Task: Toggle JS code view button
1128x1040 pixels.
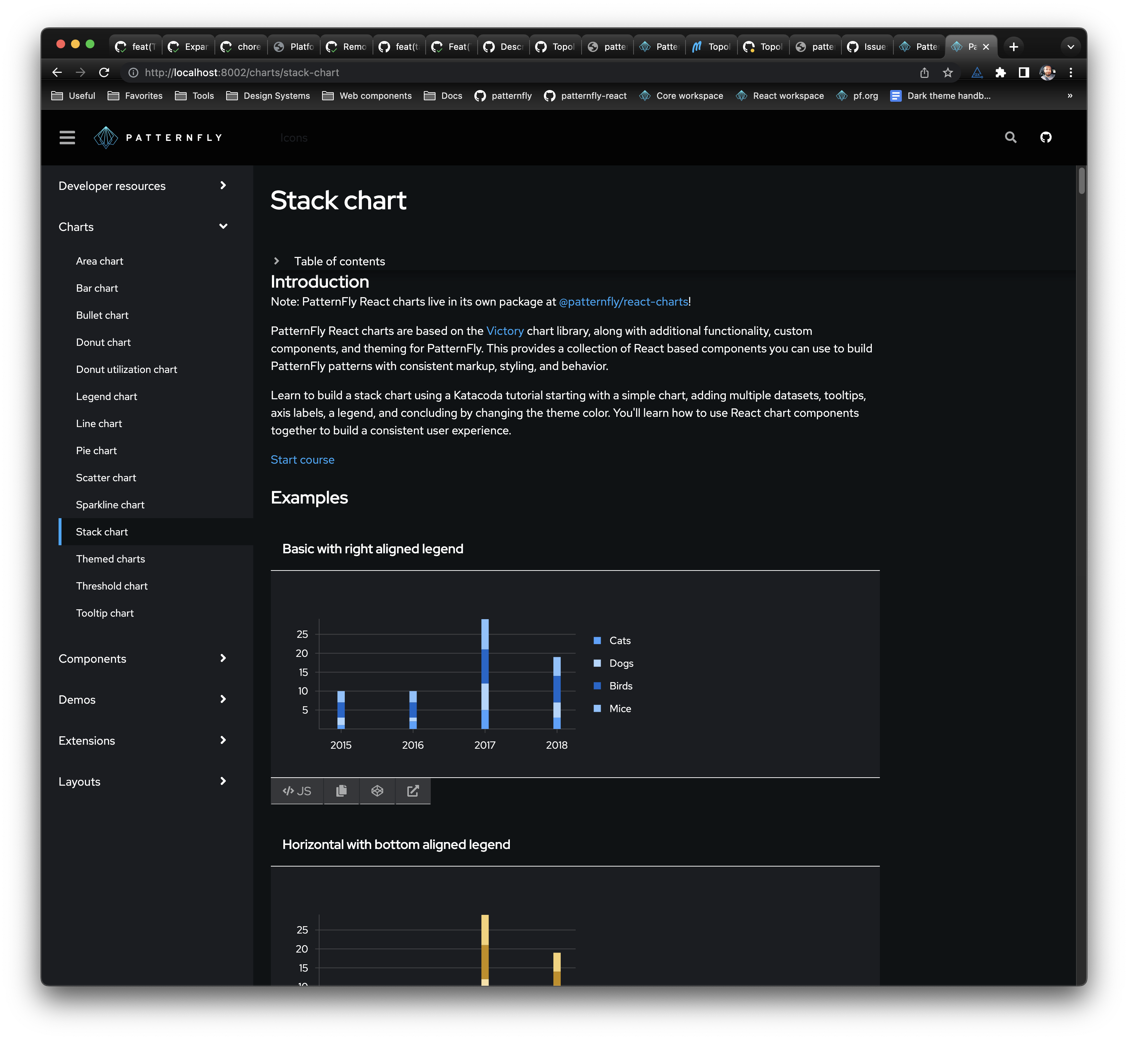Action: click(x=296, y=791)
